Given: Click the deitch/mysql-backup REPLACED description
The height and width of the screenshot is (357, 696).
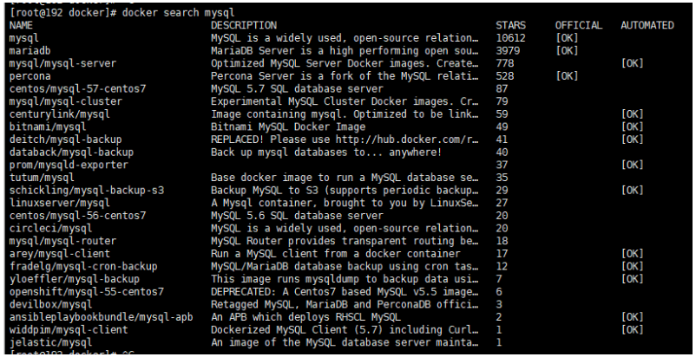Looking at the screenshot, I should point(345,140).
